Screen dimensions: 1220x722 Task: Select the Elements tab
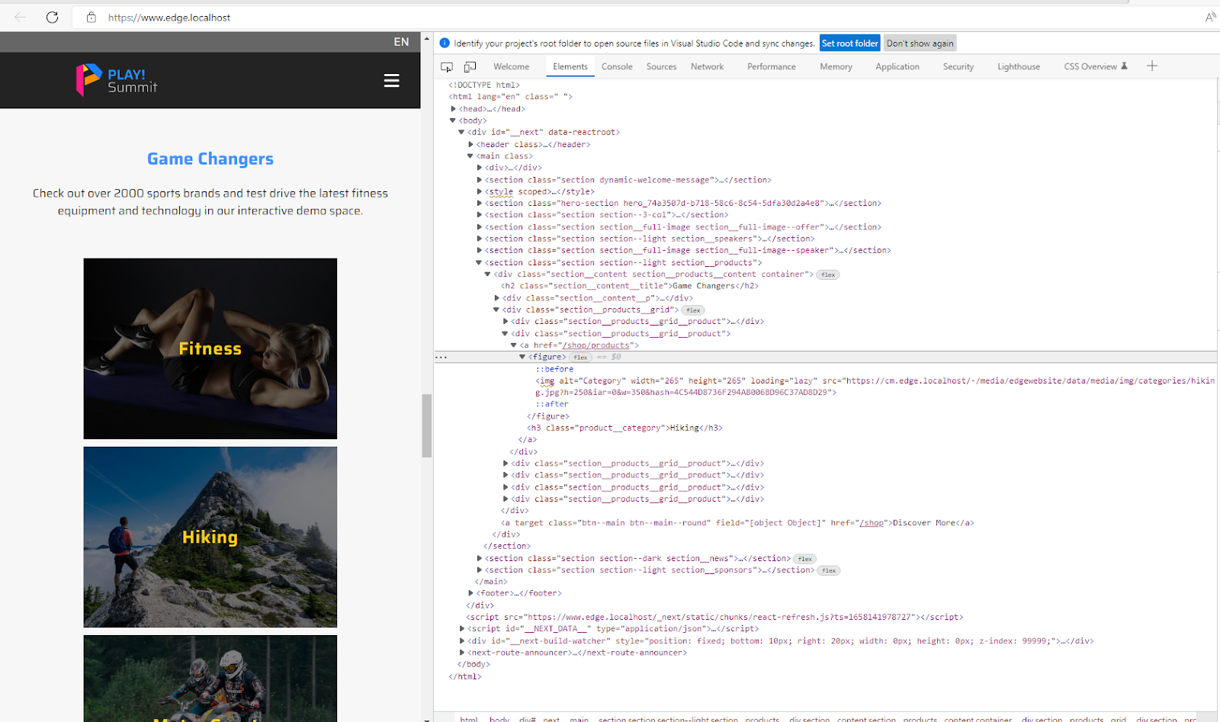click(x=570, y=67)
